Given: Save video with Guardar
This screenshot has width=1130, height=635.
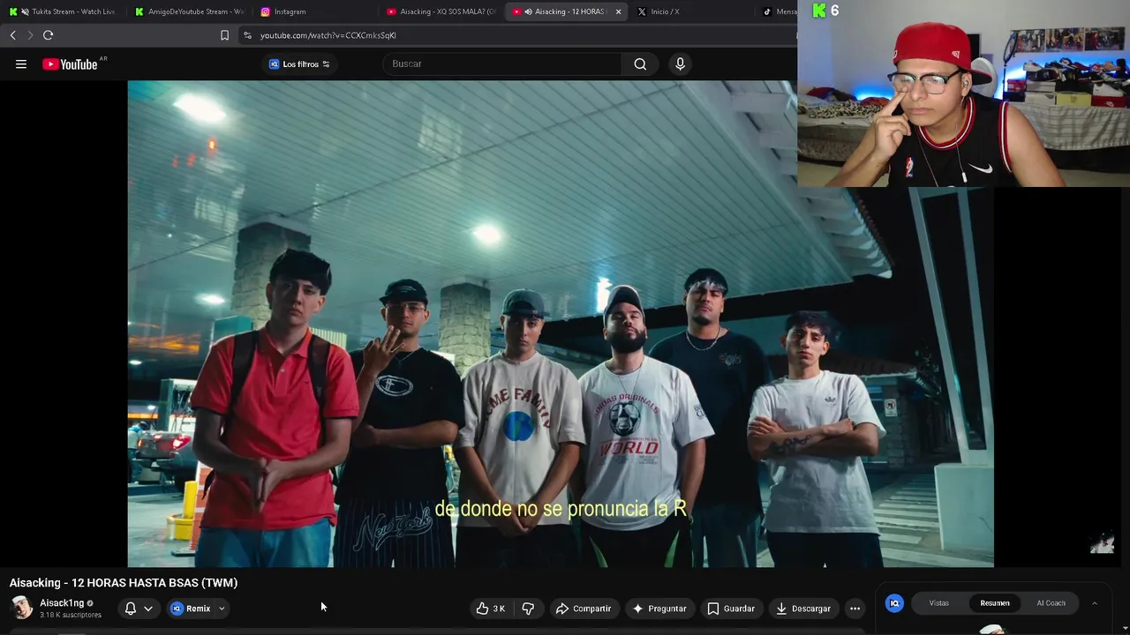Looking at the screenshot, I should coord(730,609).
